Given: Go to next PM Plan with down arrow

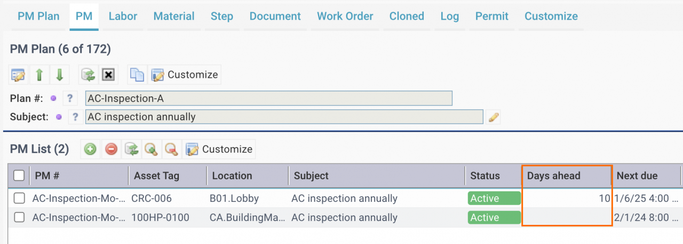Looking at the screenshot, I should 59,75.
